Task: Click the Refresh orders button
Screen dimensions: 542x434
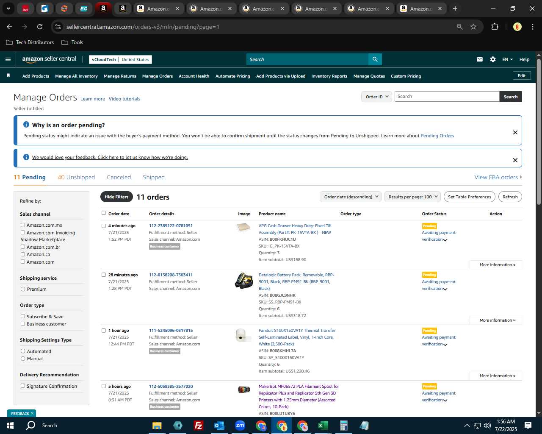Action: point(510,197)
